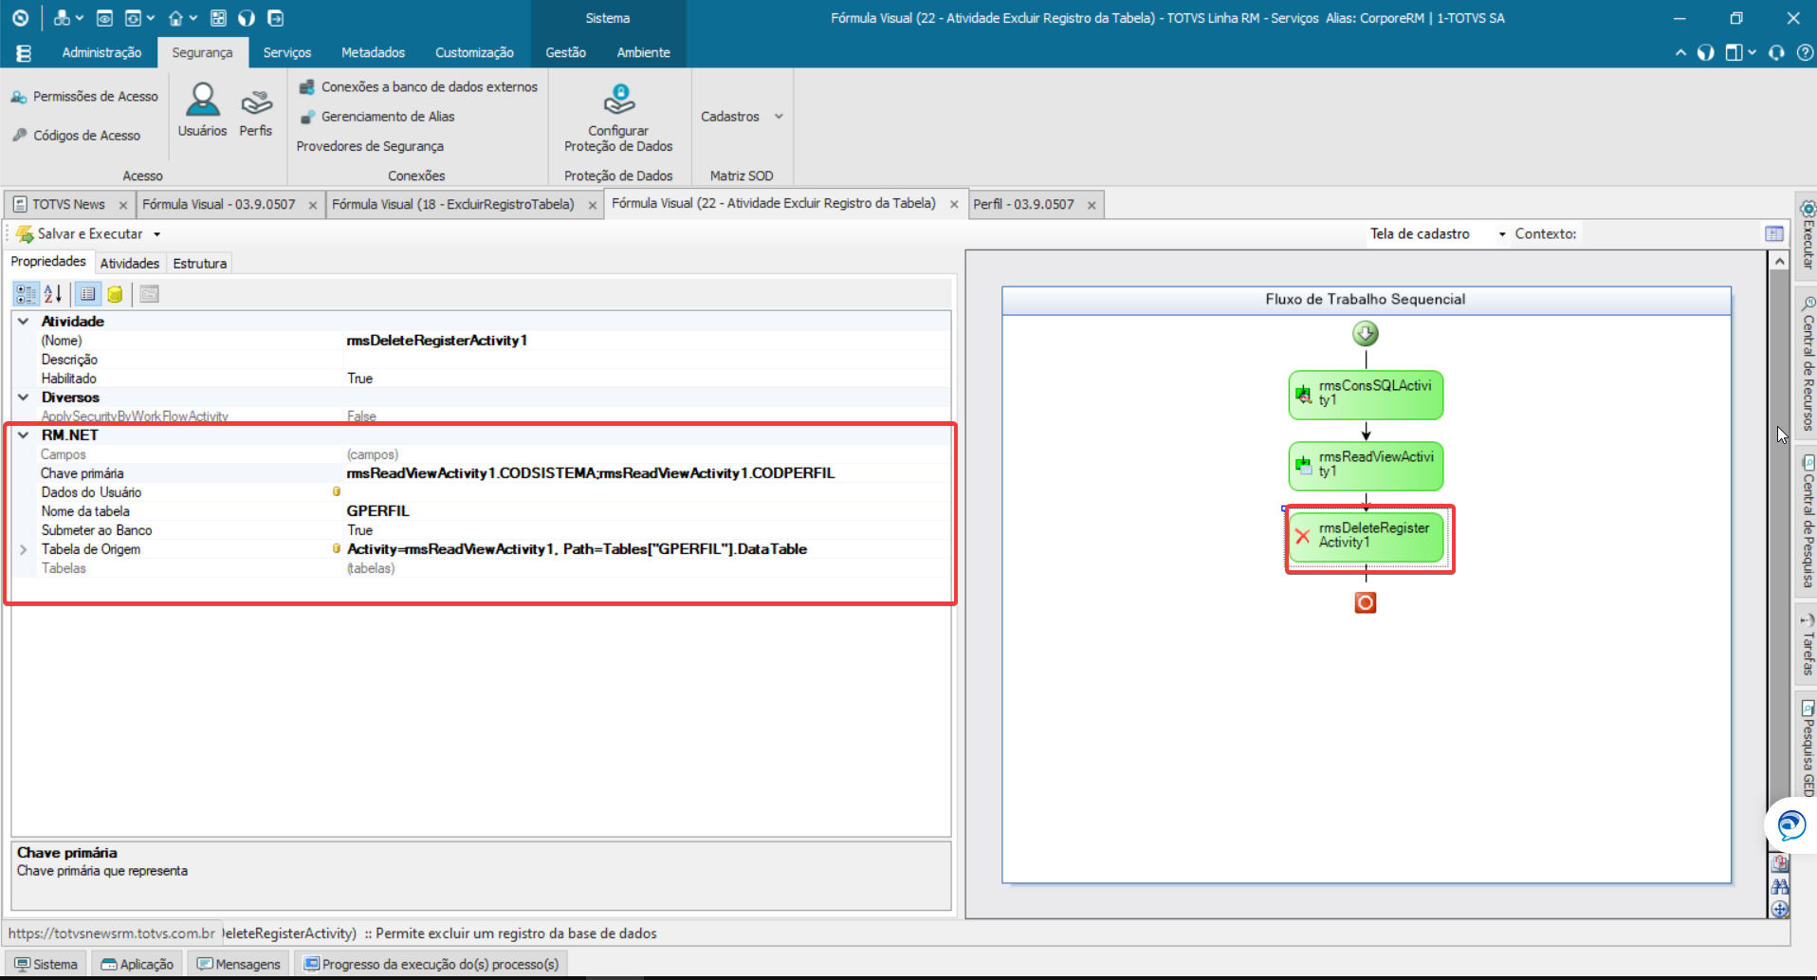Select the rmsReadViewActivity1 node
This screenshot has height=980, width=1817.
pos(1366,466)
